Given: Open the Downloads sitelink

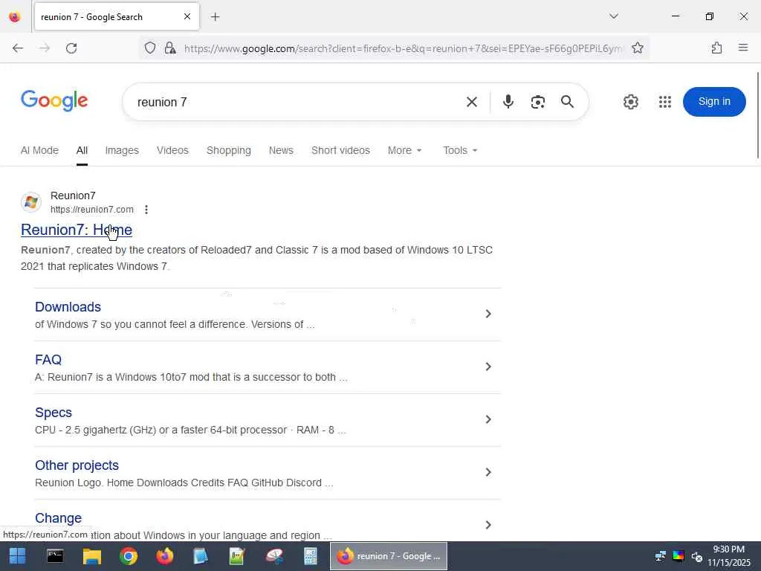Looking at the screenshot, I should click(x=68, y=307).
